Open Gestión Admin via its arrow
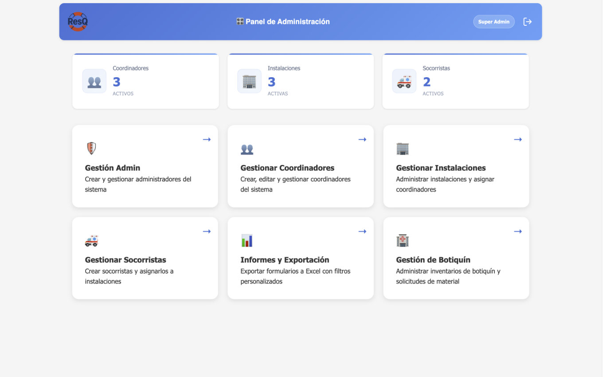 [x=207, y=139]
